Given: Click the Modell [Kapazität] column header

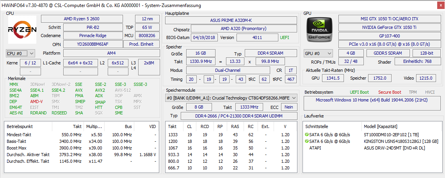Looking at the screenshot, I should click(x=402, y=126).
